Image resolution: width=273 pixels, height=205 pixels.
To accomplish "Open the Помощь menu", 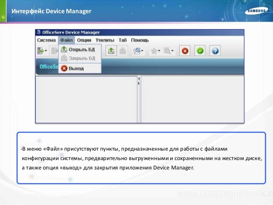I will tap(140, 40).
